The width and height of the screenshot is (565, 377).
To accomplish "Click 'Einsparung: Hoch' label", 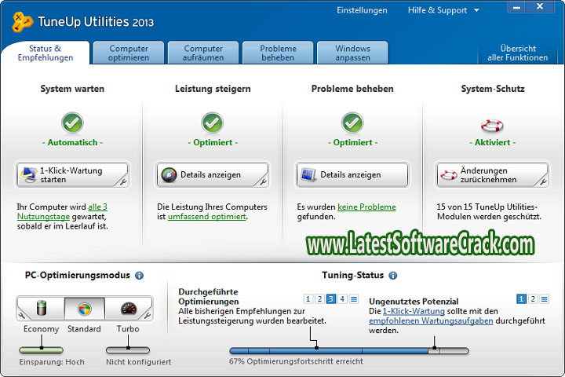I will click(x=52, y=362).
